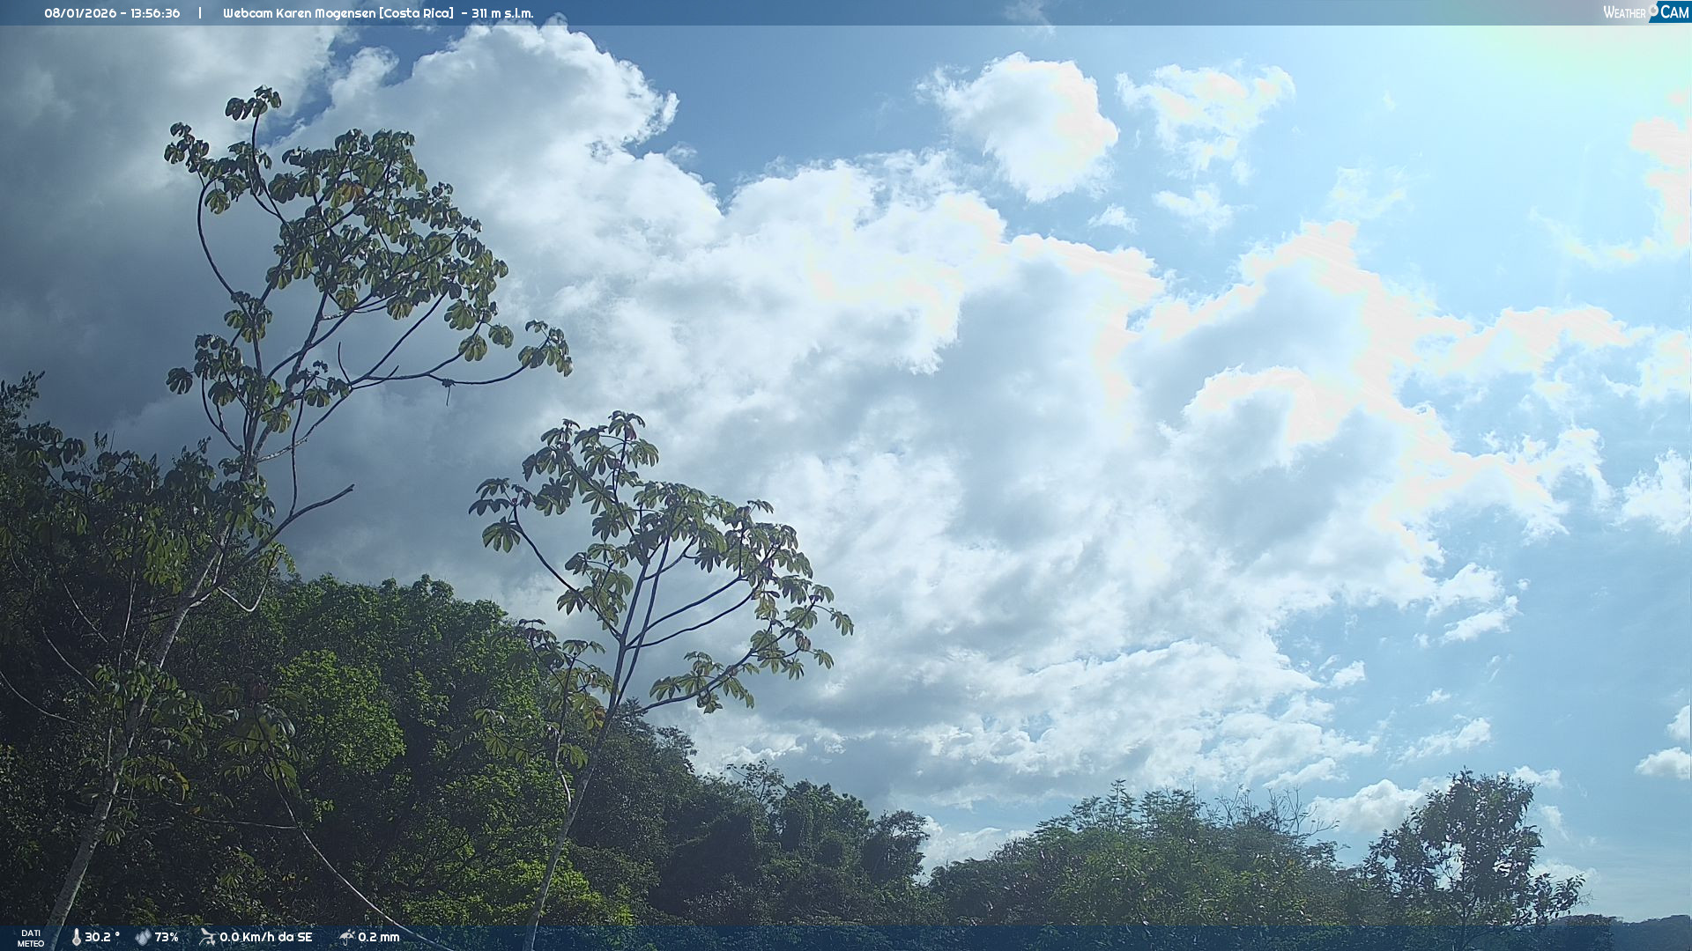The image size is (1692, 951).
Task: Click the Webcam Karen Mogensen title
Action: (x=300, y=13)
